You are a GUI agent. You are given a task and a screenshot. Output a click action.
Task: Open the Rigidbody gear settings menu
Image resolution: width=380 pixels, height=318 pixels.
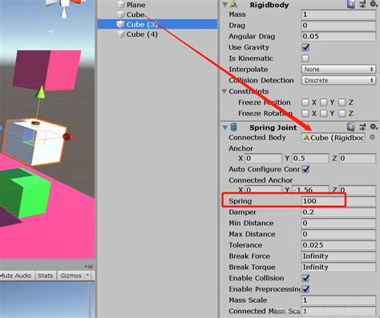pos(374,4)
